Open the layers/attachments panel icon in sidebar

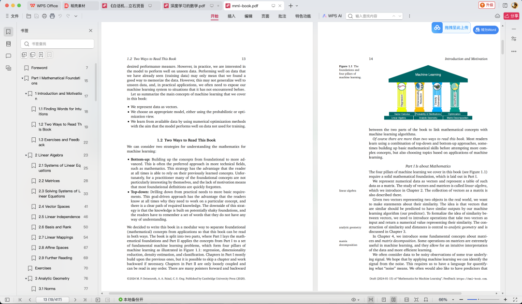(x=8, y=68)
